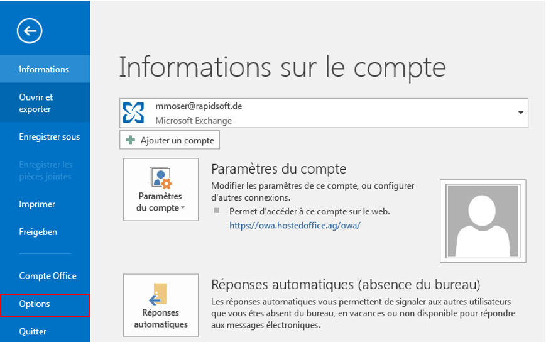Click the Microsoft Exchange account icon
This screenshot has width=546, height=342.
point(133,113)
